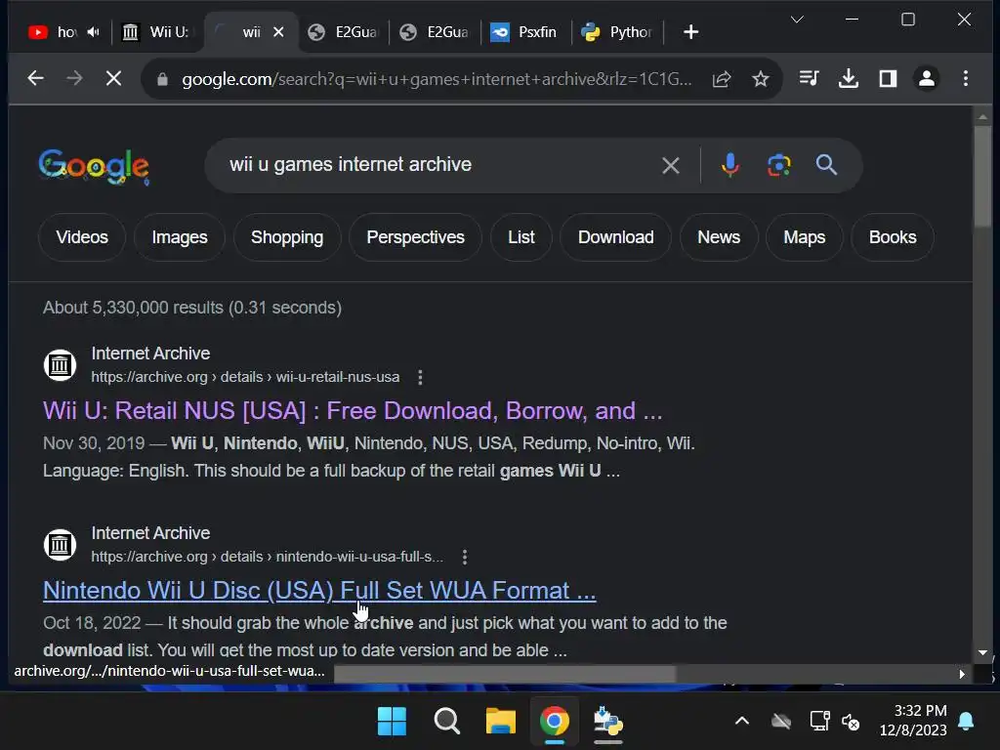The width and height of the screenshot is (1000, 750).
Task: Click the vertical scrollbar down arrow
Action: [982, 652]
